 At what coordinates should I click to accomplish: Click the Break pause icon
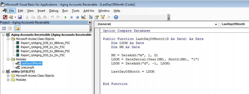[71, 17]
